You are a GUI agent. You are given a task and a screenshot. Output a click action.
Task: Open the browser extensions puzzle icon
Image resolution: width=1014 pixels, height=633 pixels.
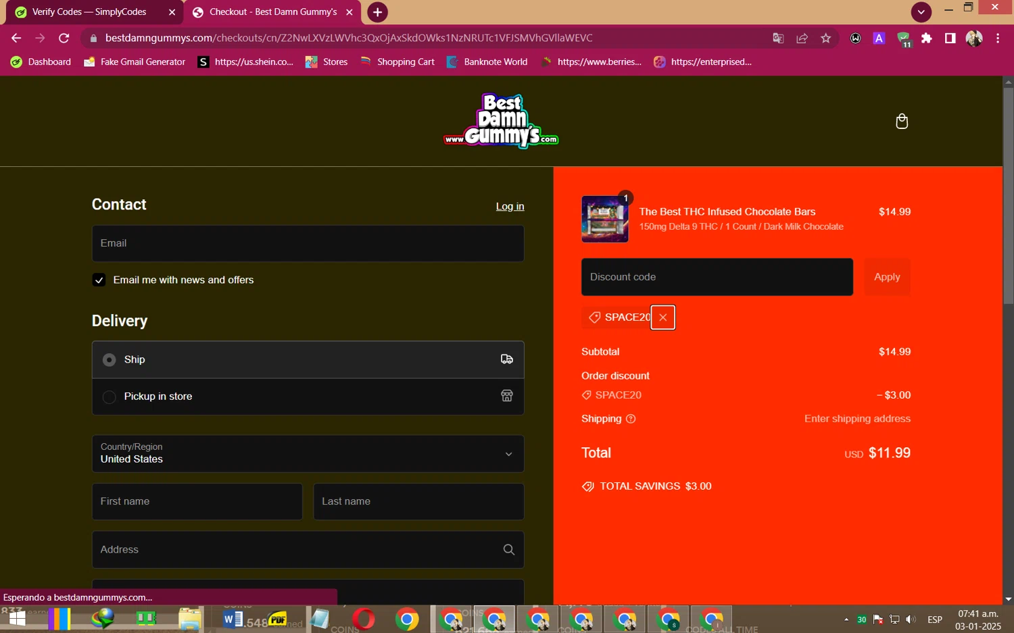(927, 39)
